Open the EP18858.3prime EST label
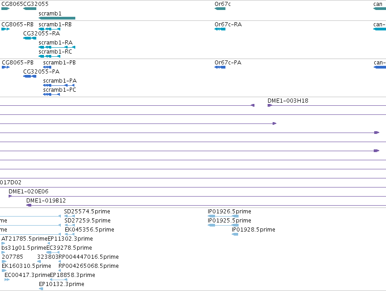The image size is (386, 291). (x=73, y=275)
